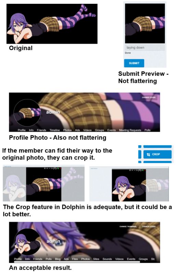179x274 pixels.
Task: Click CHANGE THUMBNAIL on the lower profile banner
Action: pos(128,226)
